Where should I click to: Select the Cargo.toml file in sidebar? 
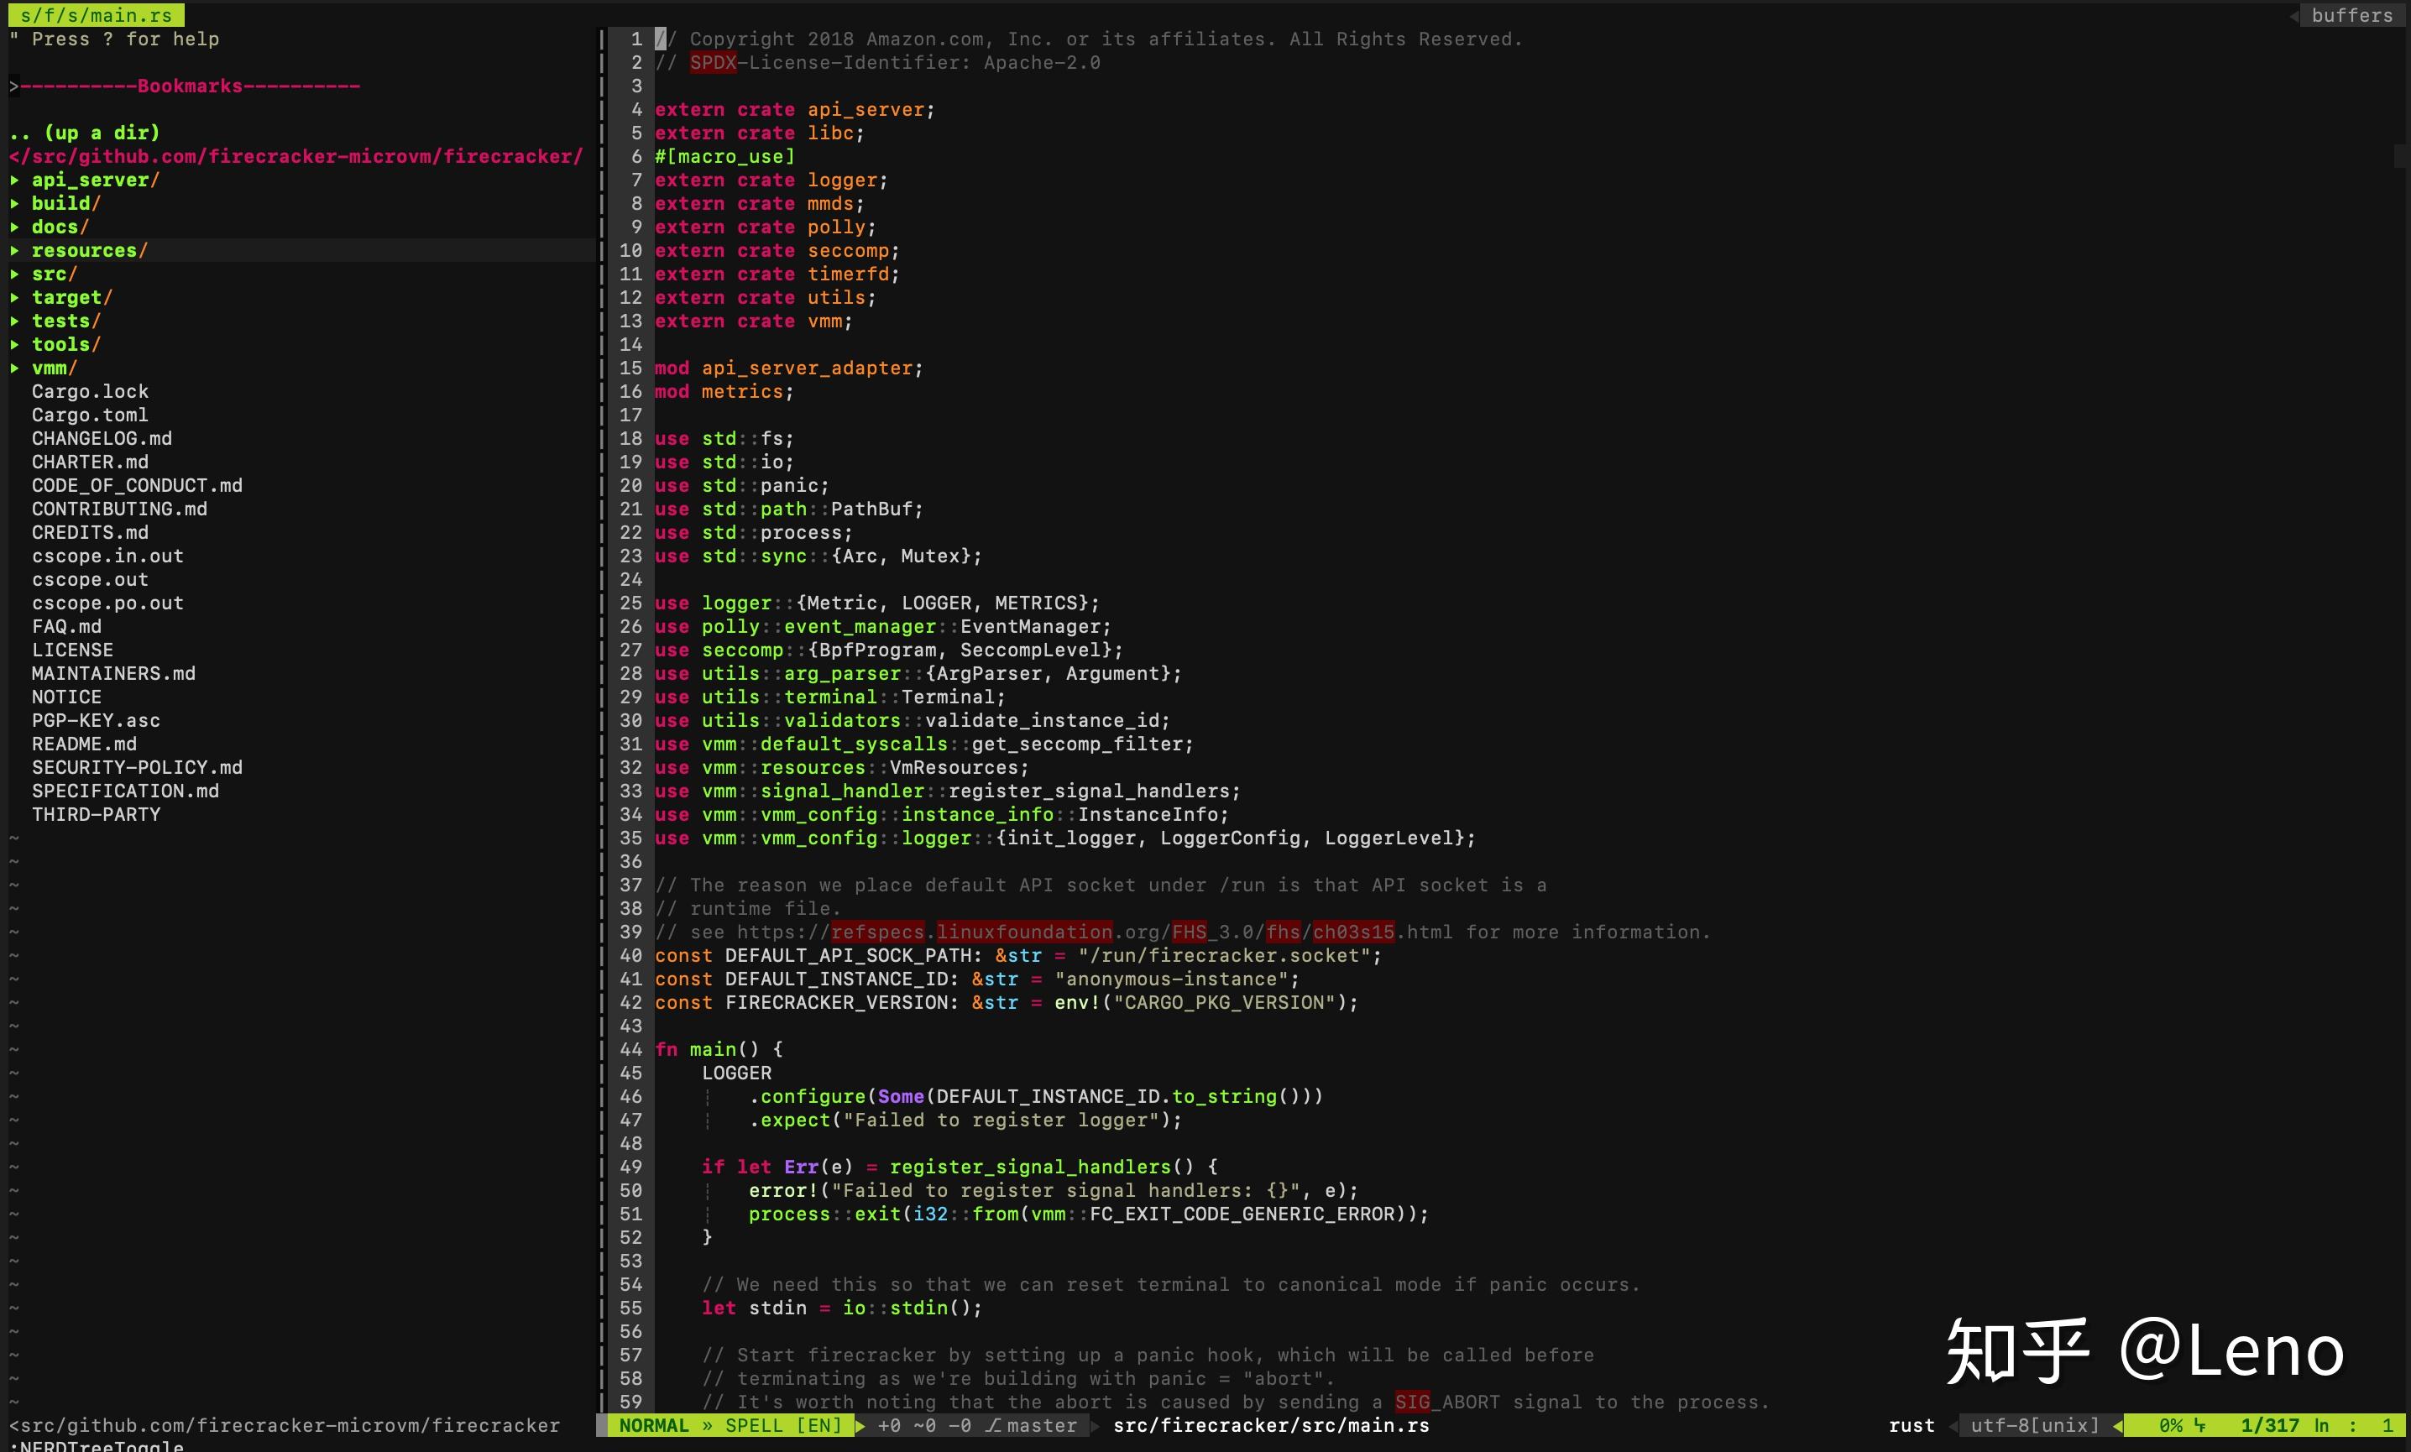(x=92, y=414)
